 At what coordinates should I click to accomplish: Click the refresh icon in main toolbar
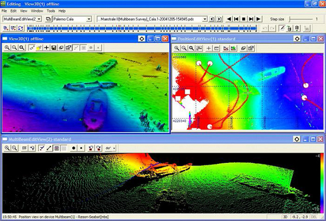coord(21,29)
